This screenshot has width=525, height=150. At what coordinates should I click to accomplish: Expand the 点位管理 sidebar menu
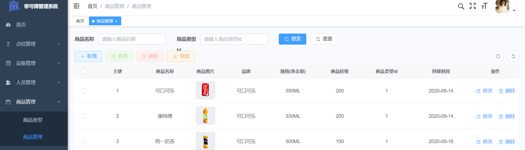(34, 44)
